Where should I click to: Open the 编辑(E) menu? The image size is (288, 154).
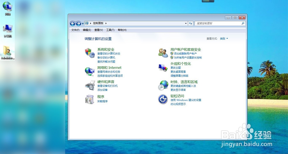87,30
